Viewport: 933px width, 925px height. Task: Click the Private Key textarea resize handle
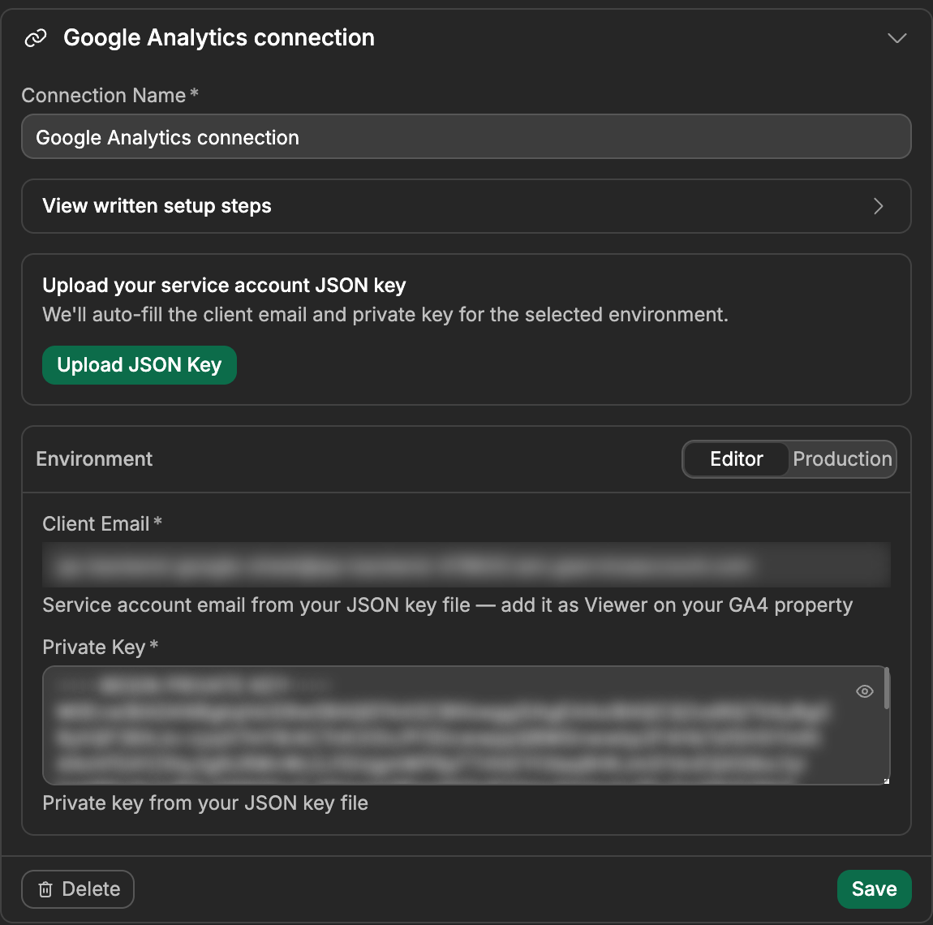pyautogui.click(x=886, y=781)
